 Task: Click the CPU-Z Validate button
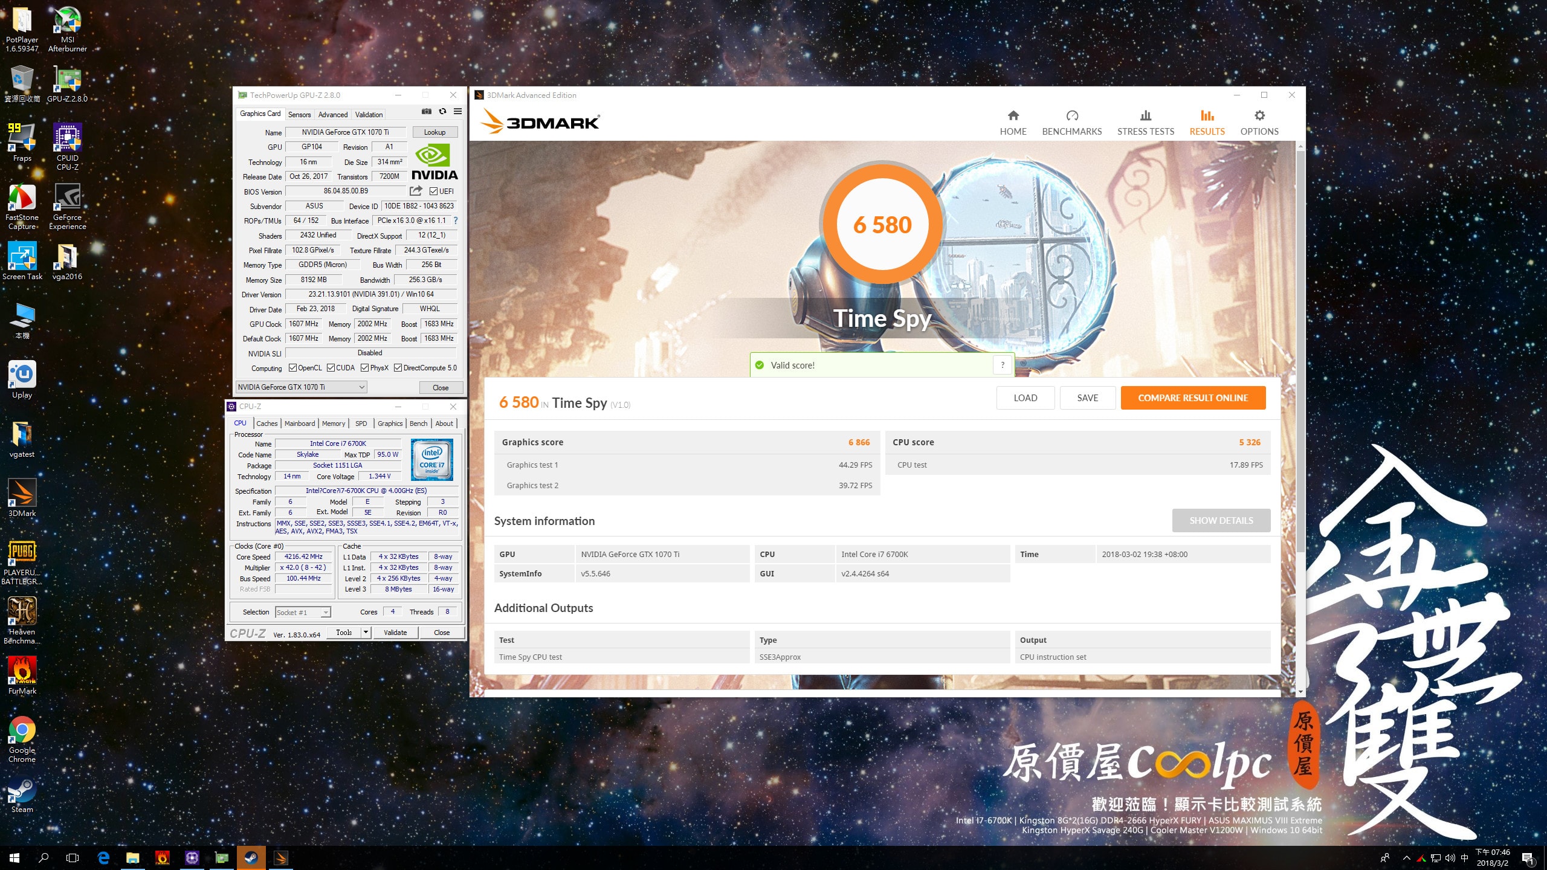pyautogui.click(x=395, y=633)
